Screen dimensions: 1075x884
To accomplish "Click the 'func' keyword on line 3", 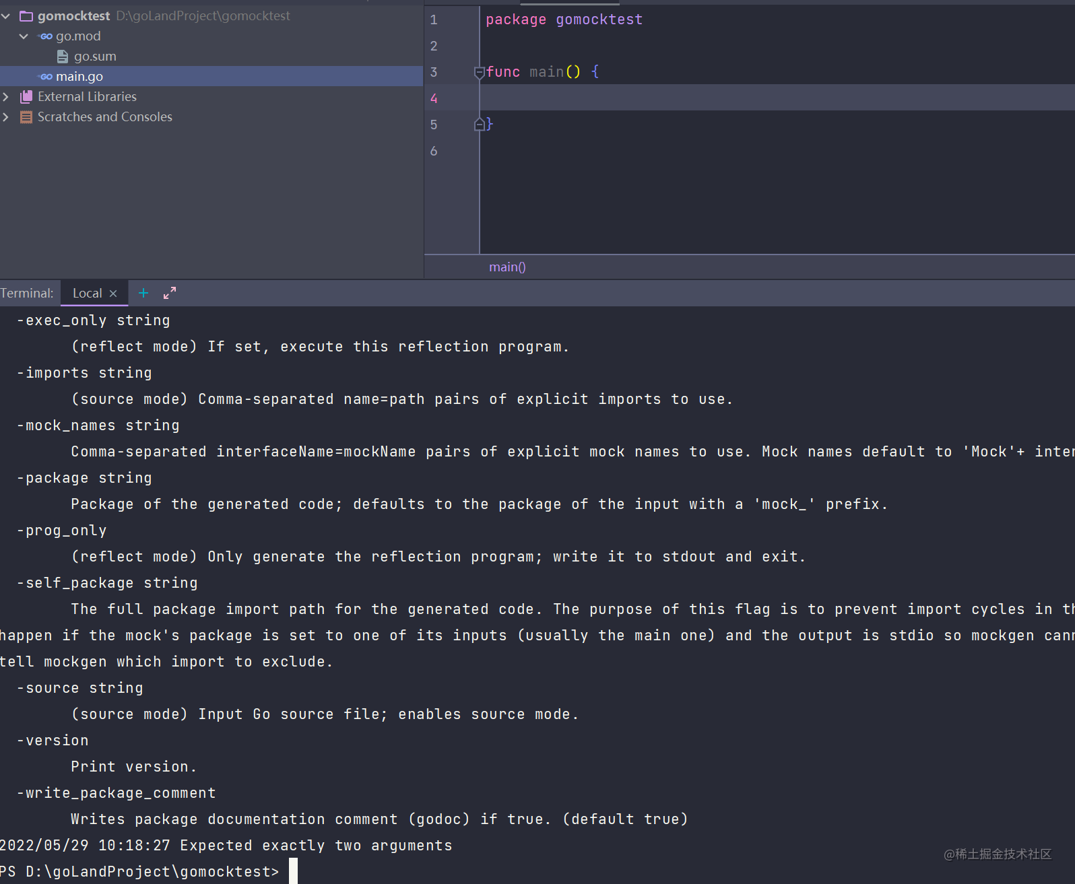I will click(503, 72).
